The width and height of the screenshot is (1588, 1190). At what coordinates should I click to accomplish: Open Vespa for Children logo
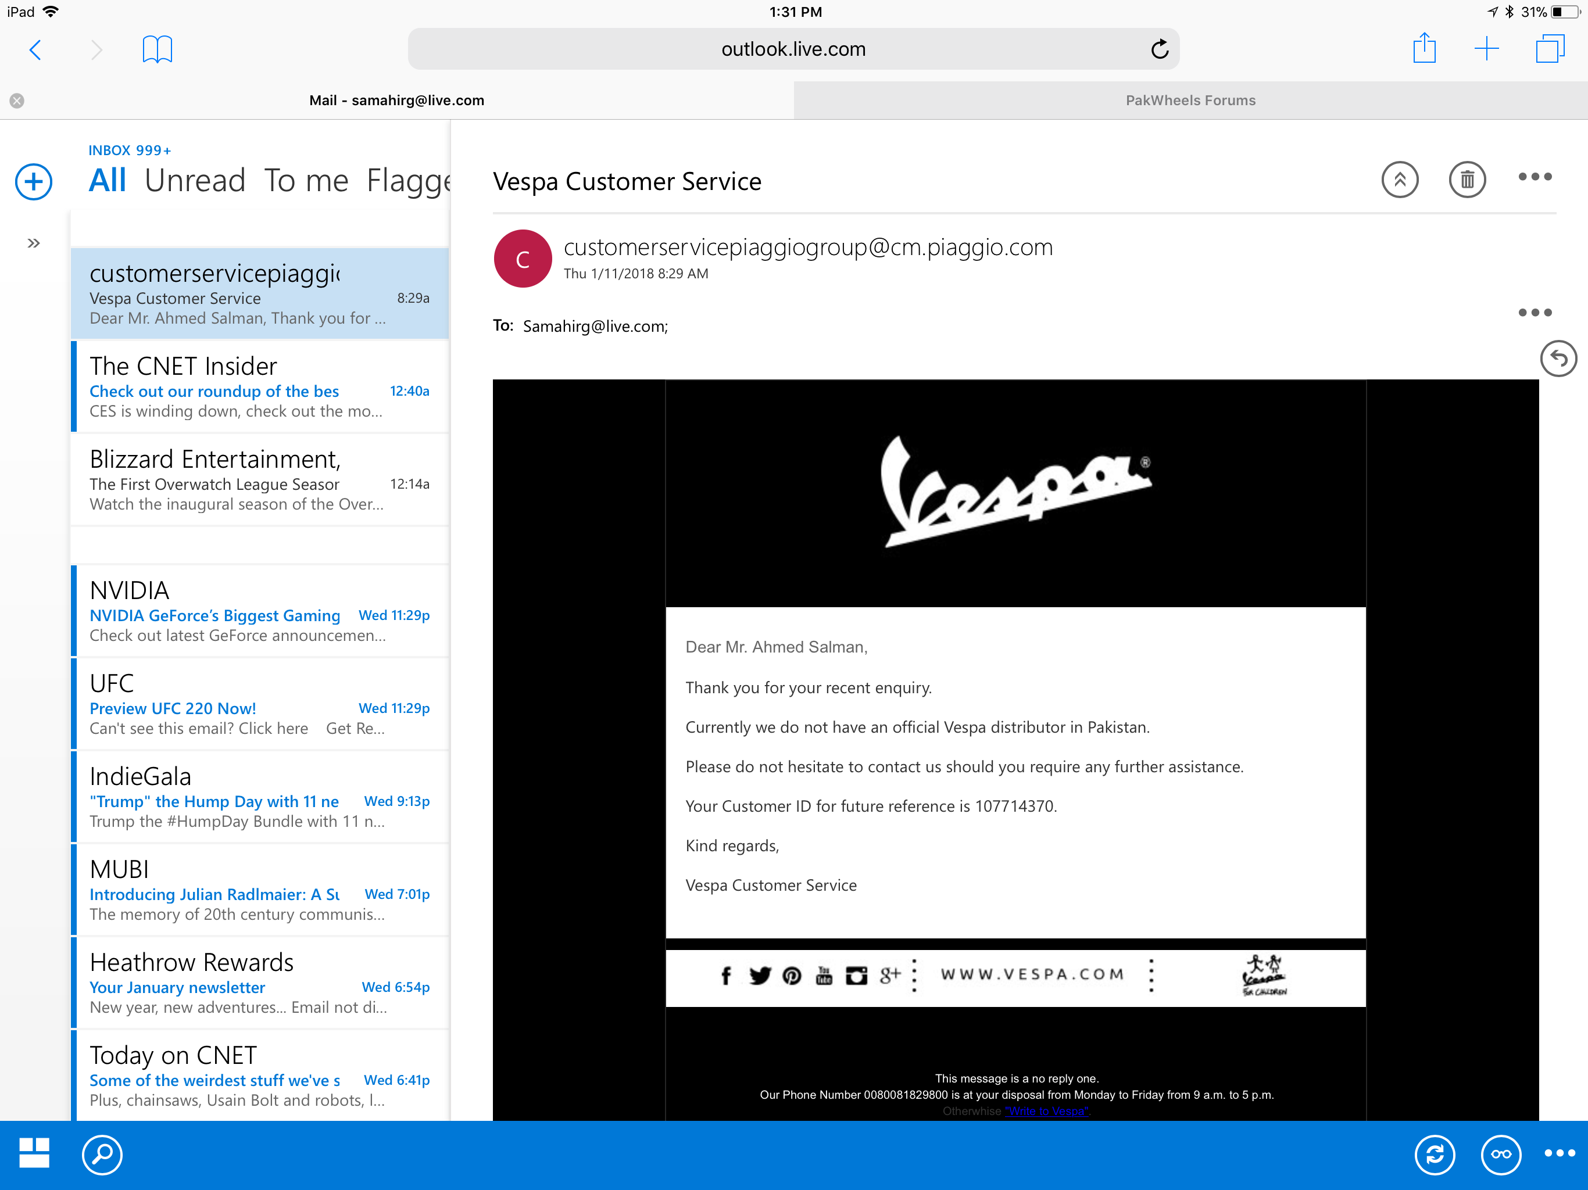click(1264, 976)
